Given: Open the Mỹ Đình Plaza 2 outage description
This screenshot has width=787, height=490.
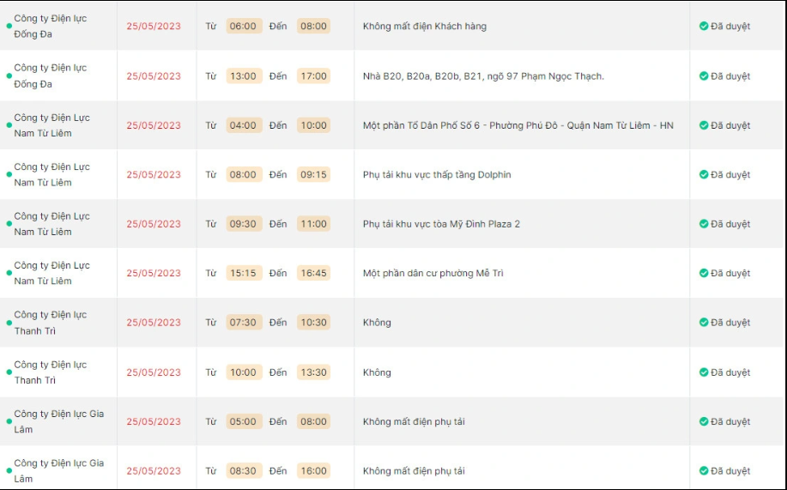Looking at the screenshot, I should point(441,224).
